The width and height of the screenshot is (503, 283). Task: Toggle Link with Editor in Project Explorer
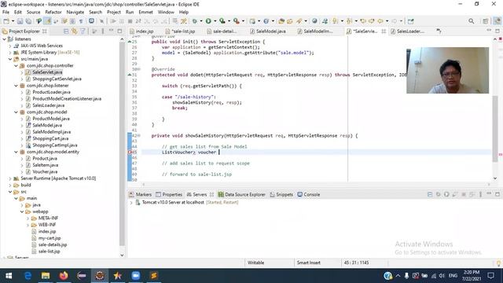pyautogui.click(x=75, y=31)
